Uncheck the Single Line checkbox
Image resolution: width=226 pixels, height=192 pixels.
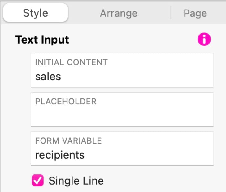pos(38,180)
